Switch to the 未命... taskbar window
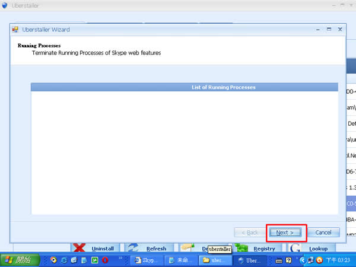Screen dimensions: 356x267 coord(181,260)
